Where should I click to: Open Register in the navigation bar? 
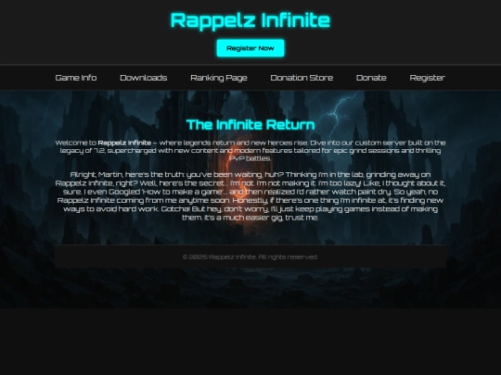click(427, 78)
